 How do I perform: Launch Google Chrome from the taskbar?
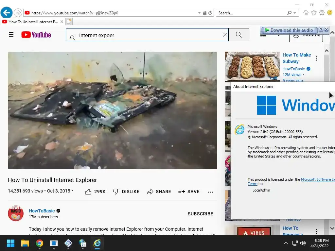[x=39, y=243]
